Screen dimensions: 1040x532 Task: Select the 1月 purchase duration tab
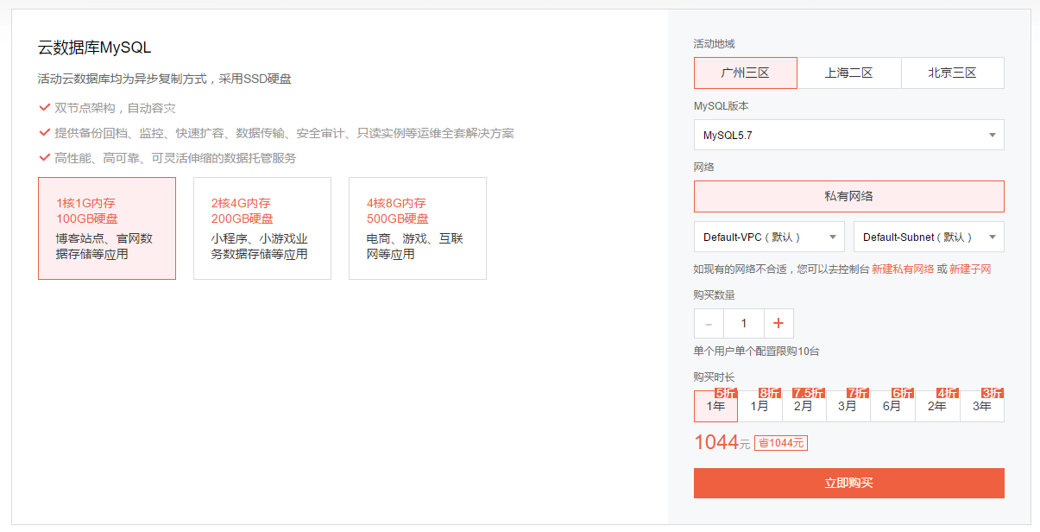click(x=760, y=407)
